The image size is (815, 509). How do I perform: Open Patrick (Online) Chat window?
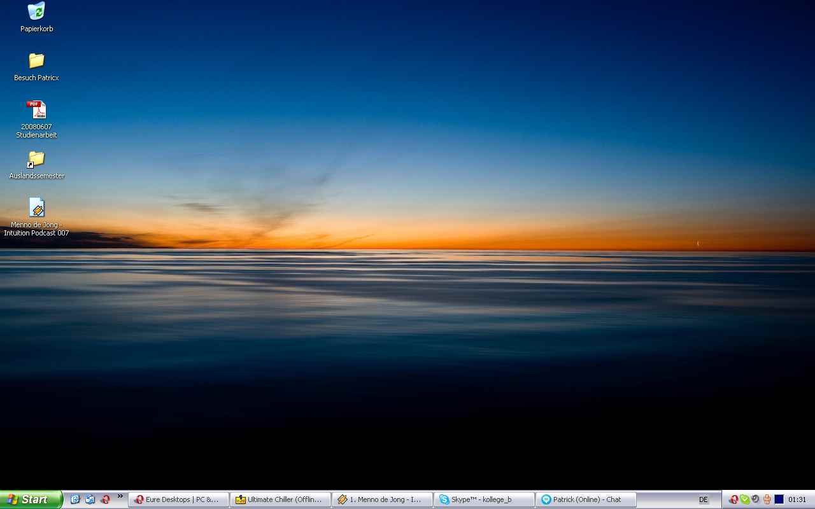(x=586, y=499)
